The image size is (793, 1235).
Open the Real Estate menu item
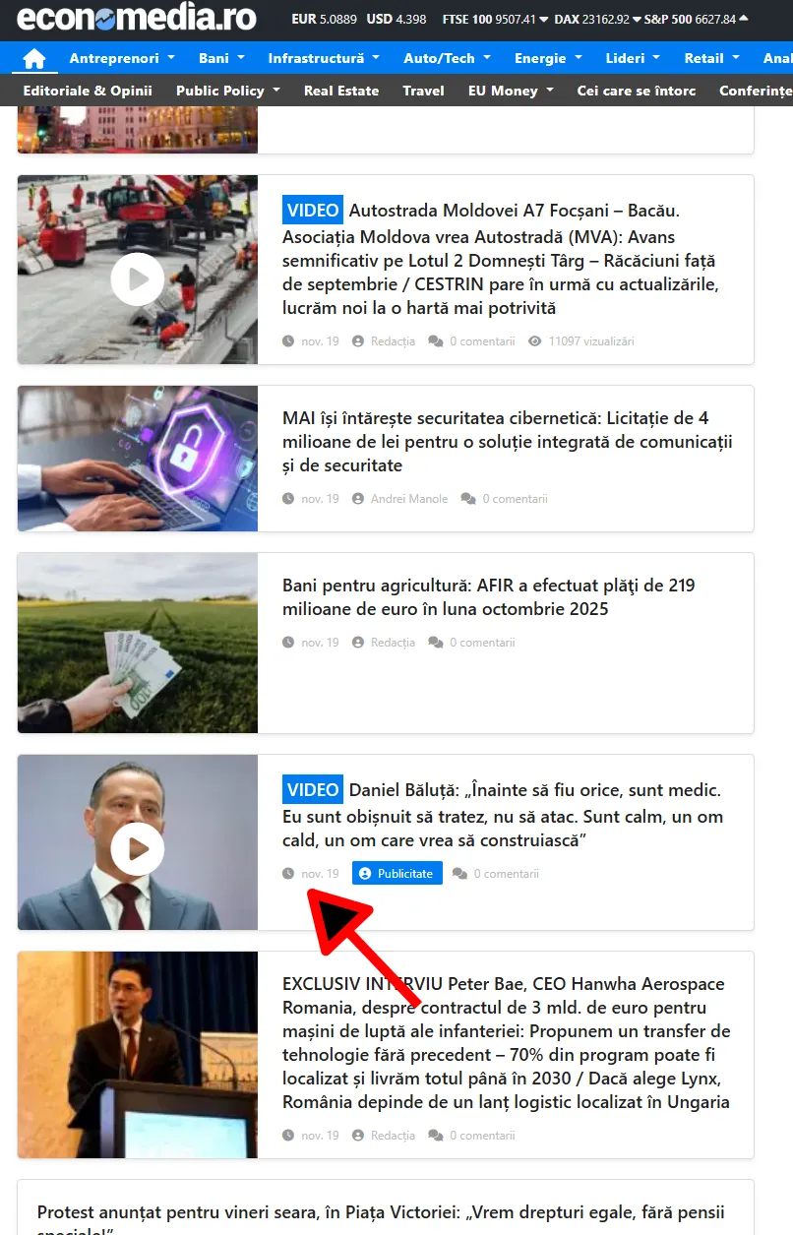(341, 91)
